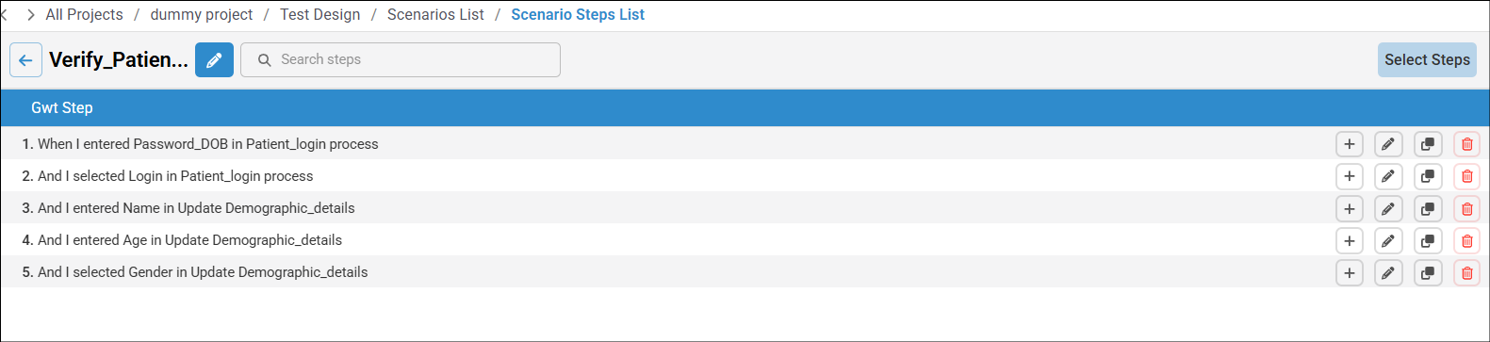Go to the dummy project breadcrumb
The image size is (1490, 342).
pyautogui.click(x=202, y=15)
